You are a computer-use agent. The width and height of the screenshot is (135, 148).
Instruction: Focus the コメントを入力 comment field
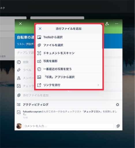(68, 126)
